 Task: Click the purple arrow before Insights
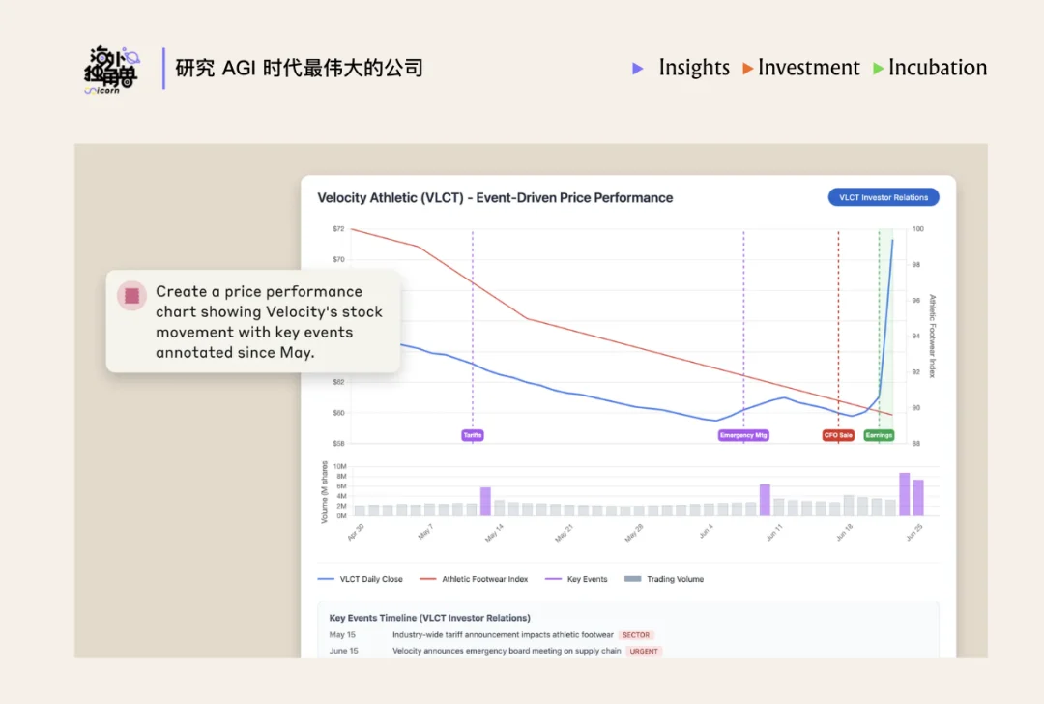pos(637,69)
